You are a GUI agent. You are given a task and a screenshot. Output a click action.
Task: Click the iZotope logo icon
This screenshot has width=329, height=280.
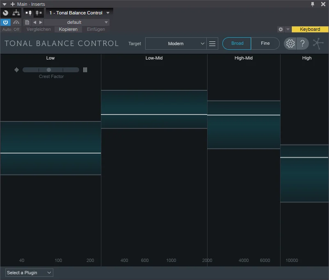coord(318,44)
